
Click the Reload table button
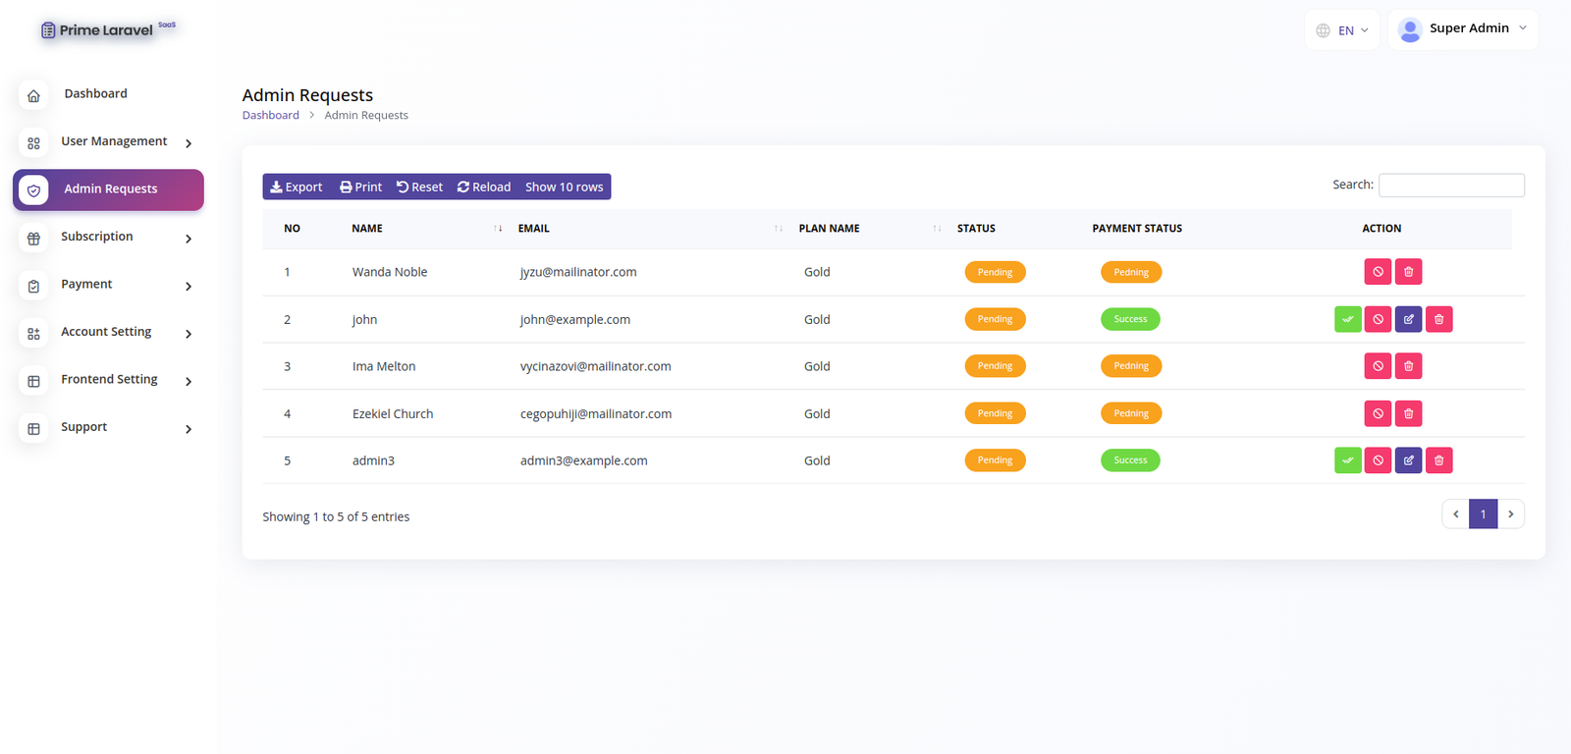[484, 188]
